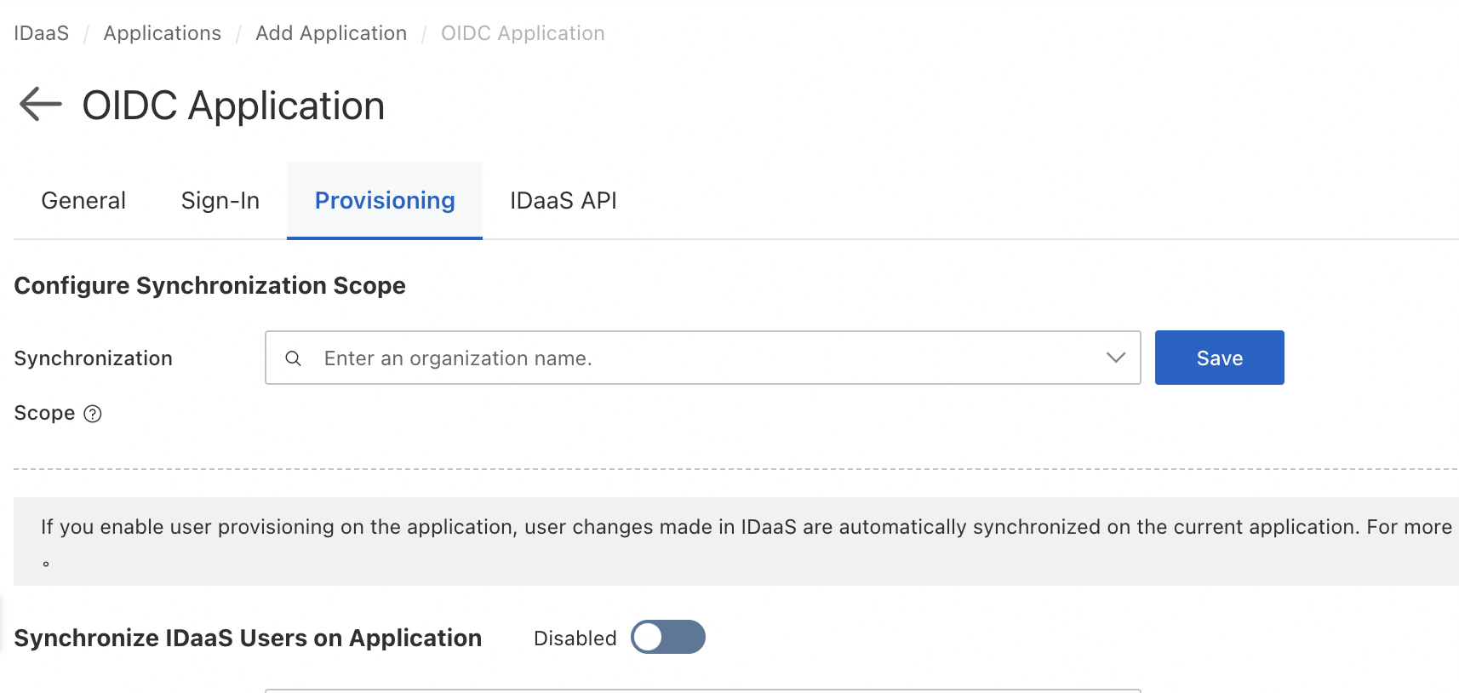Click the OIDC Application breadcrumb item
This screenshot has height=693, width=1459.
coord(523,33)
